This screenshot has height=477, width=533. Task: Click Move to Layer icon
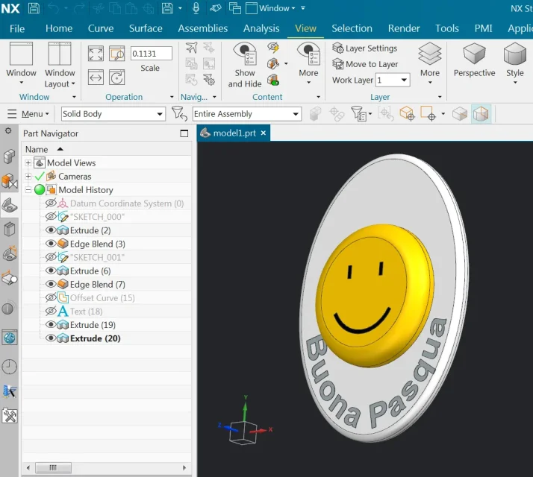(x=338, y=64)
